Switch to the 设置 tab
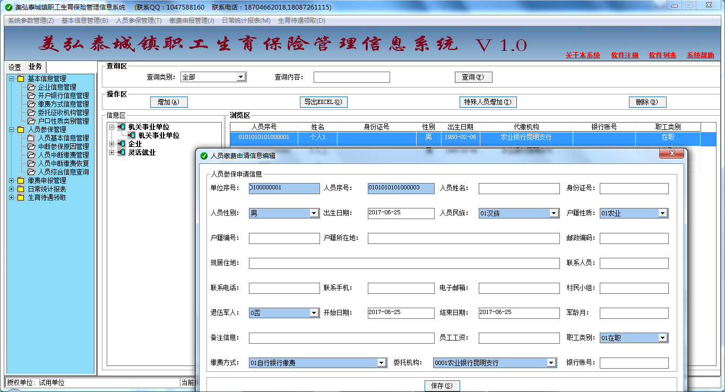 (x=15, y=67)
